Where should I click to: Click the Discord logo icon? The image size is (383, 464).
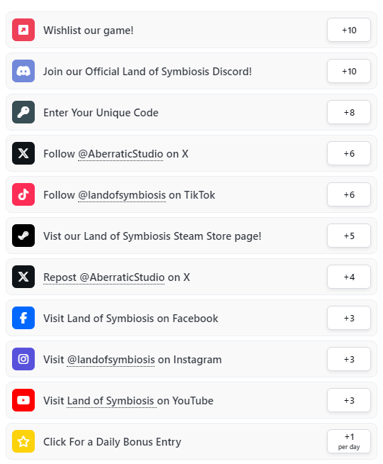coord(23,71)
